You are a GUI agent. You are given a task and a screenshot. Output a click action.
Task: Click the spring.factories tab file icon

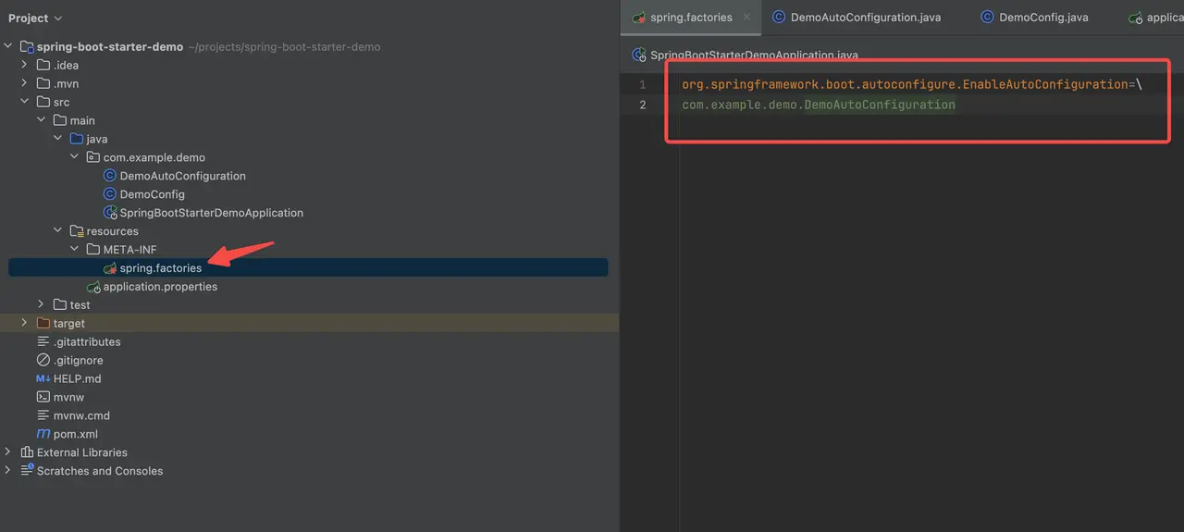click(x=638, y=17)
